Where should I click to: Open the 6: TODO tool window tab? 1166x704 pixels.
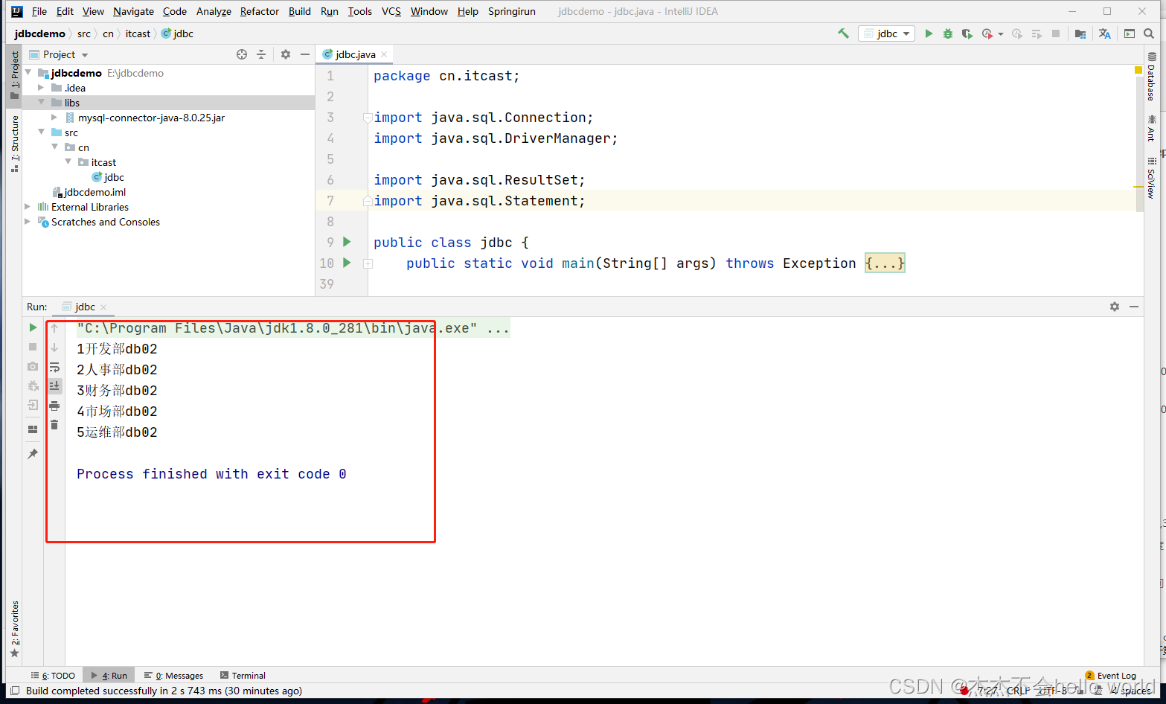click(x=54, y=676)
